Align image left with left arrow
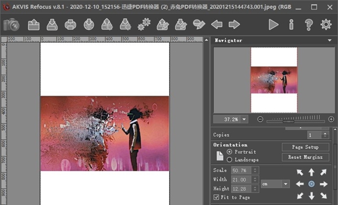Screen dimensions: 338x205 [x=300, y=184]
